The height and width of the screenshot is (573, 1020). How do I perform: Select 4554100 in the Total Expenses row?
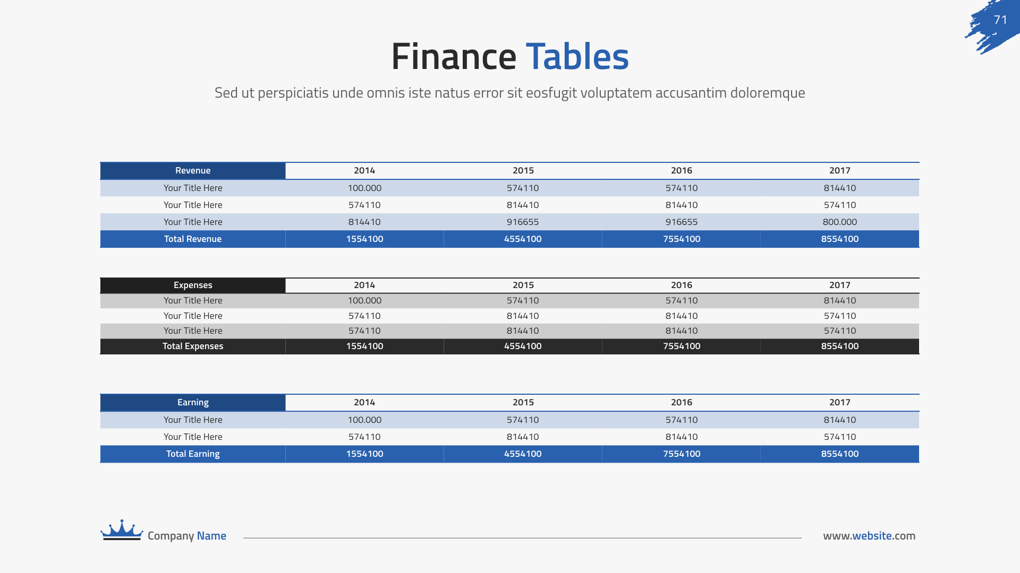coord(523,346)
